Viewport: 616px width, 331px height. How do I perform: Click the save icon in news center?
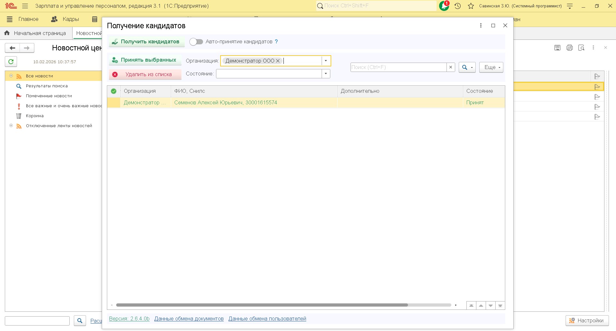point(557,48)
